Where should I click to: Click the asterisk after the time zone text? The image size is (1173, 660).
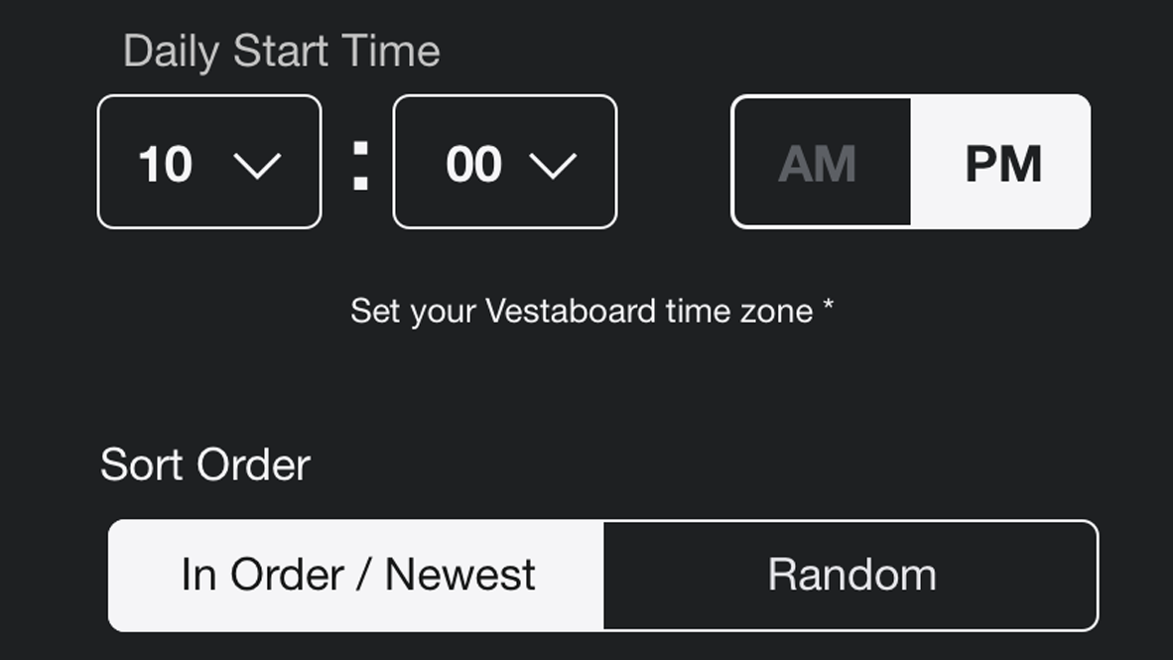pyautogui.click(x=827, y=309)
